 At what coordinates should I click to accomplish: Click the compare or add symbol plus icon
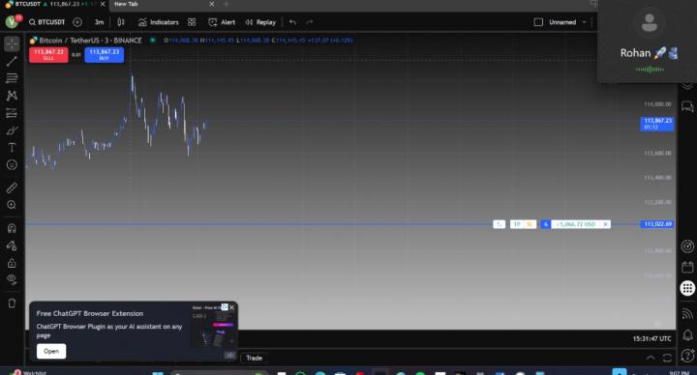(77, 22)
